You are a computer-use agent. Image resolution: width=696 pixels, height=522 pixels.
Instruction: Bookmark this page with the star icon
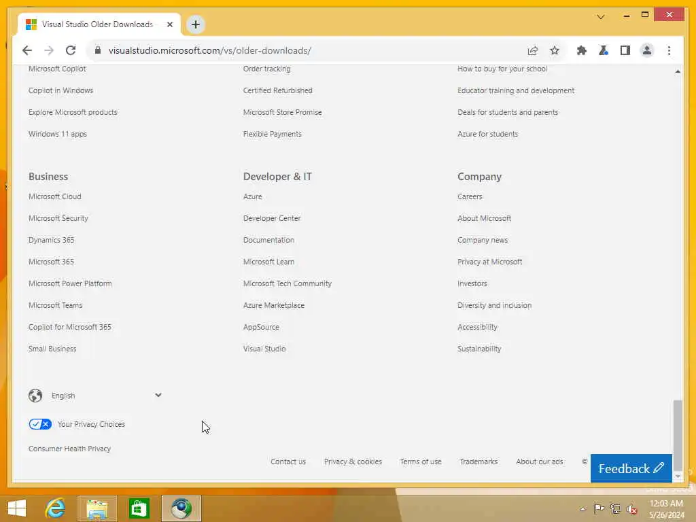555,50
